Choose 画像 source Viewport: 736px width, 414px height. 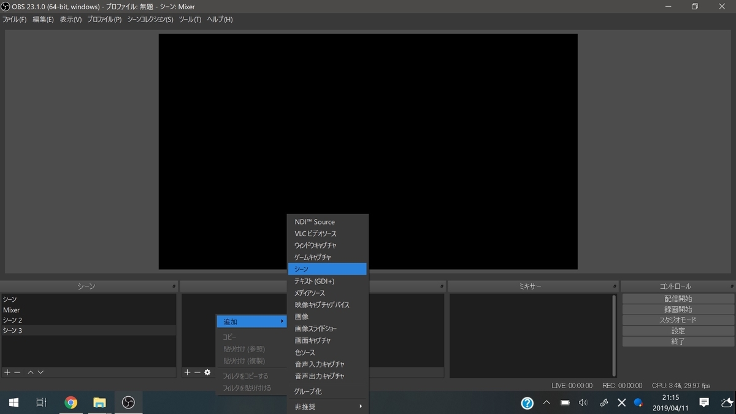(328, 316)
